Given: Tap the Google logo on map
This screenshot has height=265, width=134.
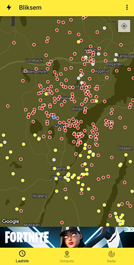Looking at the screenshot, I should 11,221.
